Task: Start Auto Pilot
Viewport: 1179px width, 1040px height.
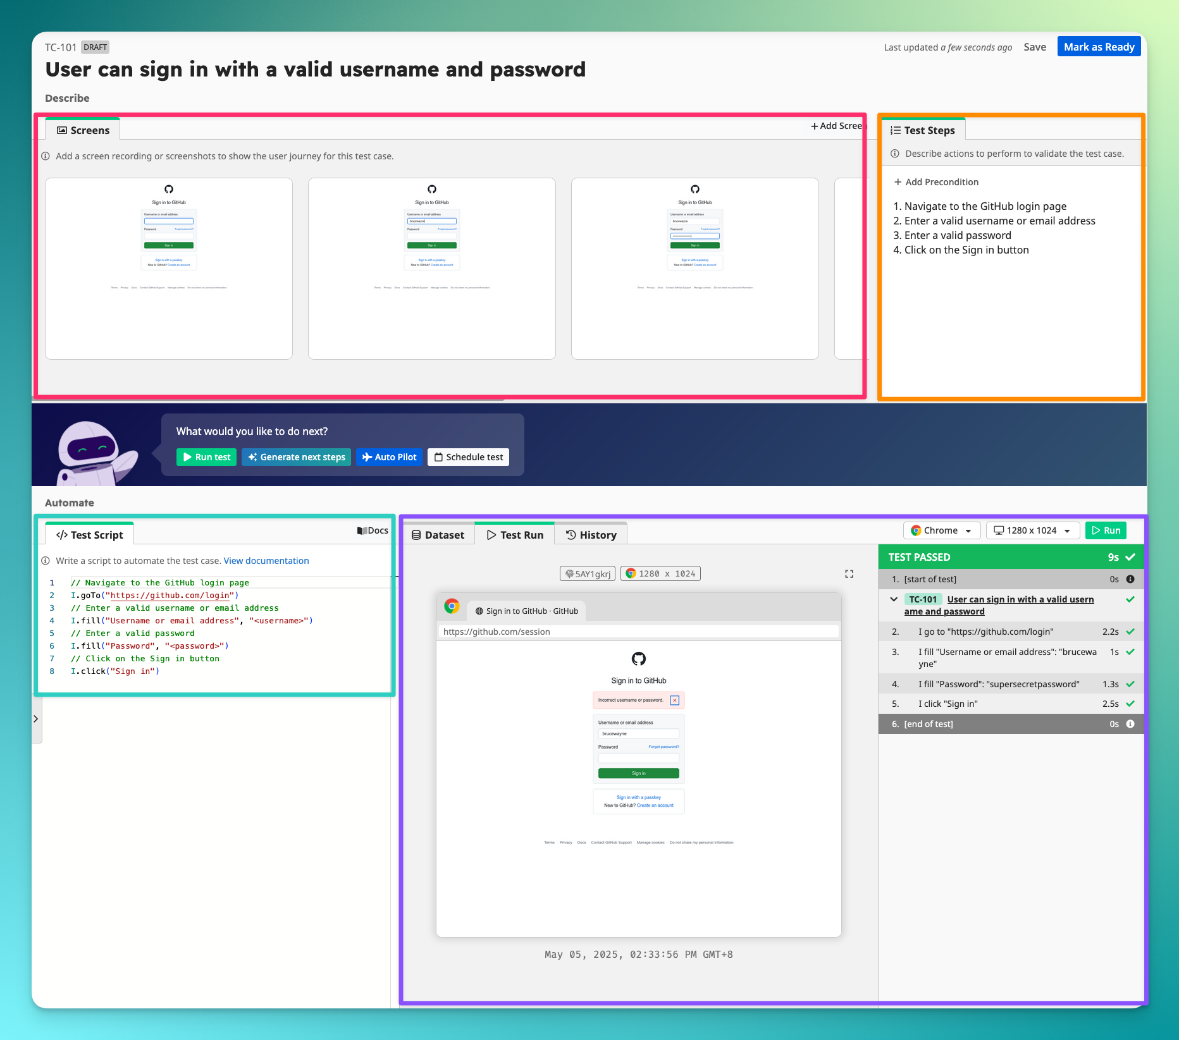Action: click(389, 457)
